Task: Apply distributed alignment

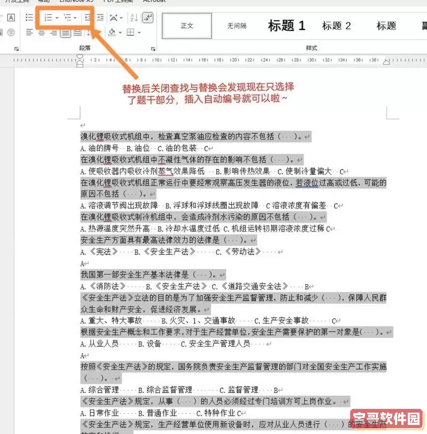Action: coord(78,33)
